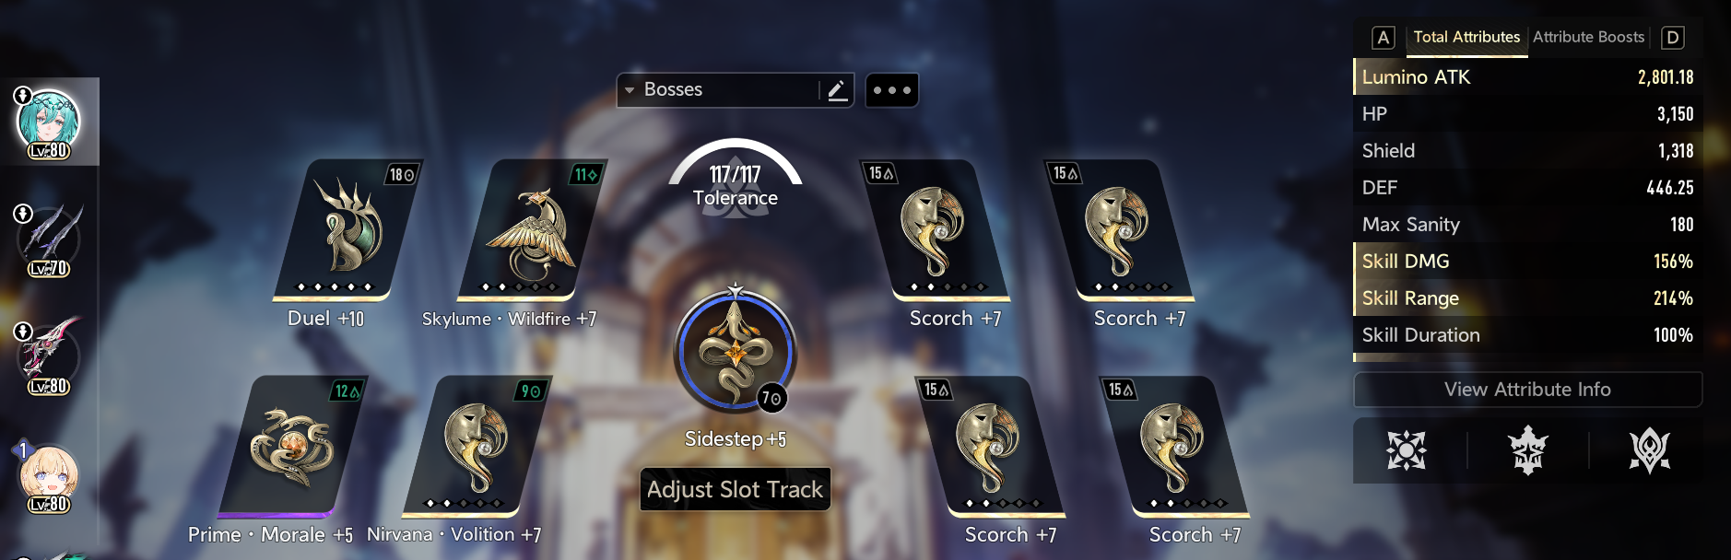Click the pencil edit icon beside Bosses
This screenshot has width=1731, height=560.
coord(837,90)
